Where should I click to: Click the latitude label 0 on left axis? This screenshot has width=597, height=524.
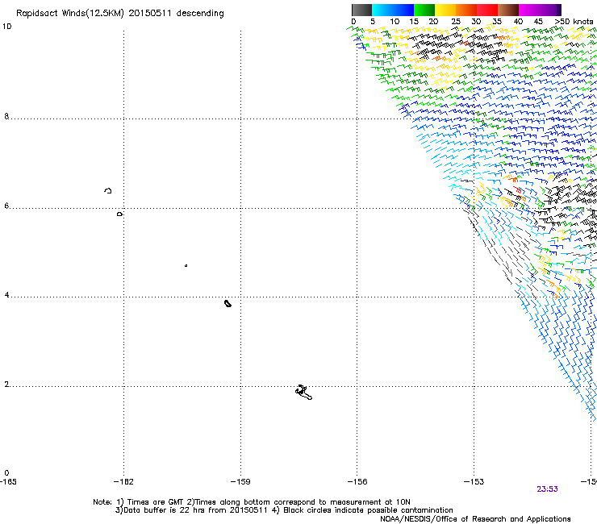coord(6,473)
